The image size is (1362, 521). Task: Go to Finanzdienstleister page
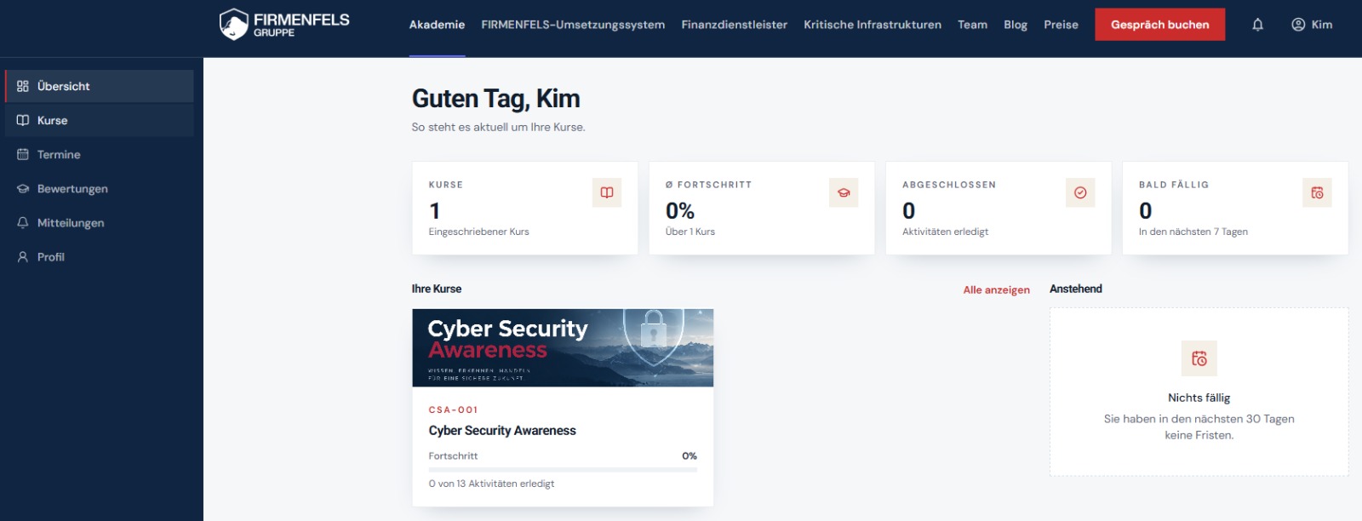[x=734, y=25]
